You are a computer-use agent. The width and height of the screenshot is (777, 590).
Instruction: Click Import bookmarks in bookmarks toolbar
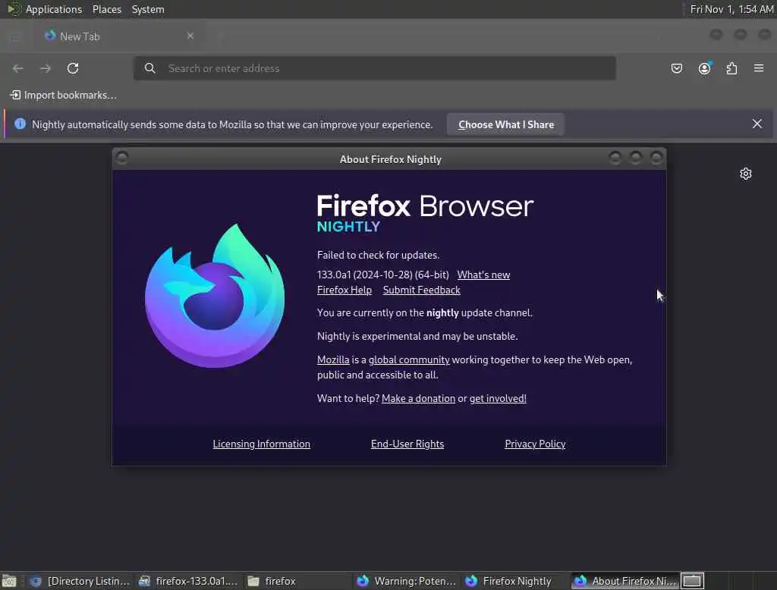[64, 95]
